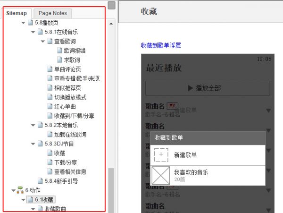Click the page icon beside 5.8.4新手引导
Image resolution: width=283 pixels, height=213 pixels.
pyautogui.click(x=41, y=181)
